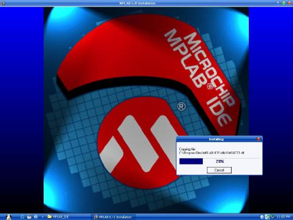Close main installer window with red button
Viewport: 293px width, 220px height.
[x=289, y=3]
